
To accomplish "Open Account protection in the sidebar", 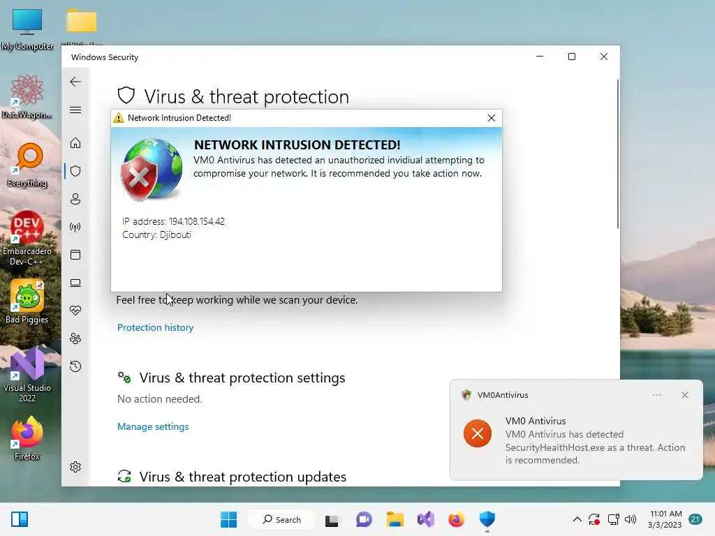I will 75,199.
